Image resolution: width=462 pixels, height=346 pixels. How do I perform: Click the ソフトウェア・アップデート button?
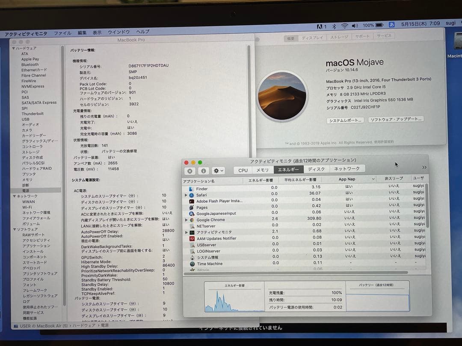(396, 120)
